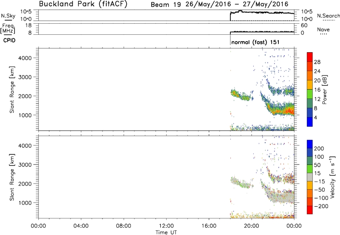Screen dimensions: 340x235
Task: Pick the teal segment of the Velocity colorbar
Action: (310, 161)
